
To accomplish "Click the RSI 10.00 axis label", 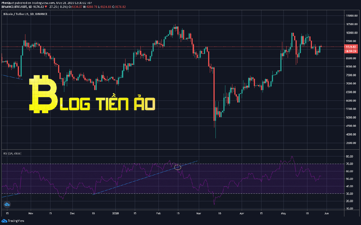I will (350, 208).
